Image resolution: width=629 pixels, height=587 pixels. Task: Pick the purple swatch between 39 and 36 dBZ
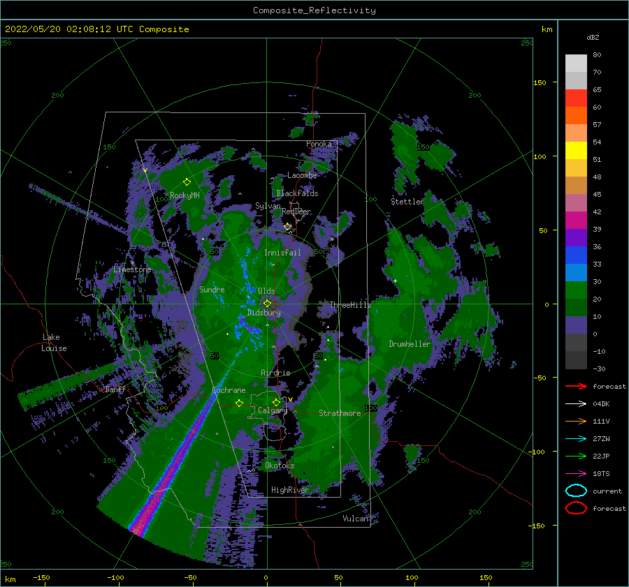click(576, 238)
